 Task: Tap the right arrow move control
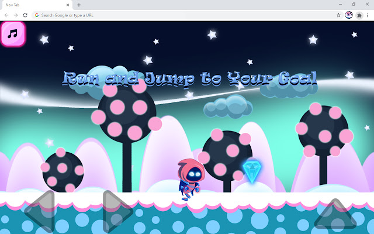click(x=117, y=211)
